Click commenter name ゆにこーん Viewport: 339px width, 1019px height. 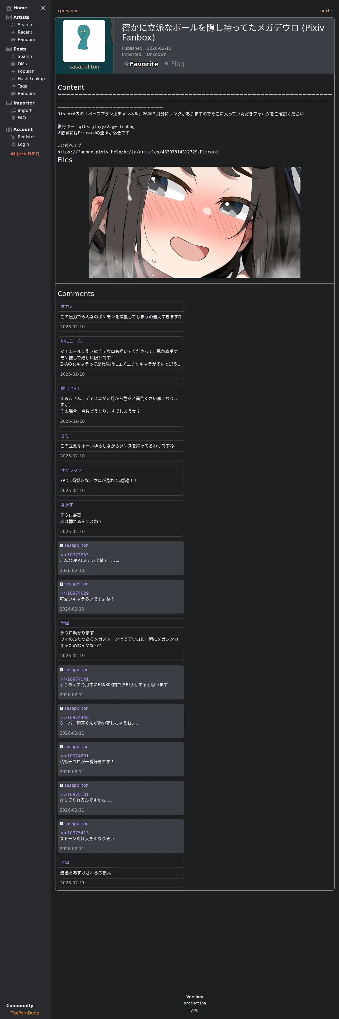(71, 341)
